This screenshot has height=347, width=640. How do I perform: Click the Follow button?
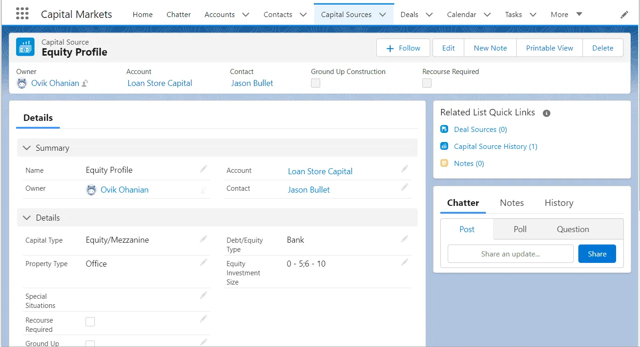pos(403,48)
